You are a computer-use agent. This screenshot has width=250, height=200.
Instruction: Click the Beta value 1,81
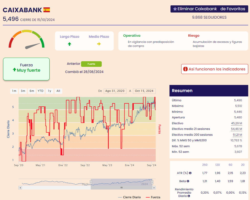(x=243, y=181)
